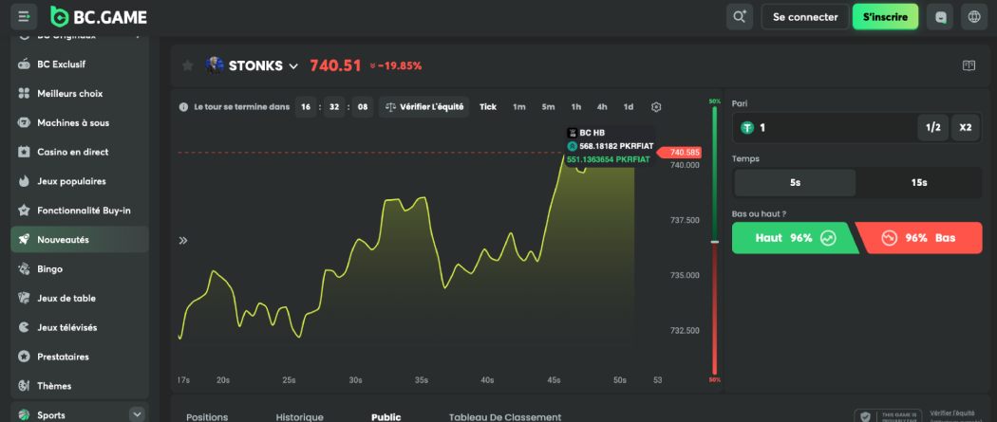Expand the Sports sidebar section
The height and width of the screenshot is (422, 997).
pos(137,414)
